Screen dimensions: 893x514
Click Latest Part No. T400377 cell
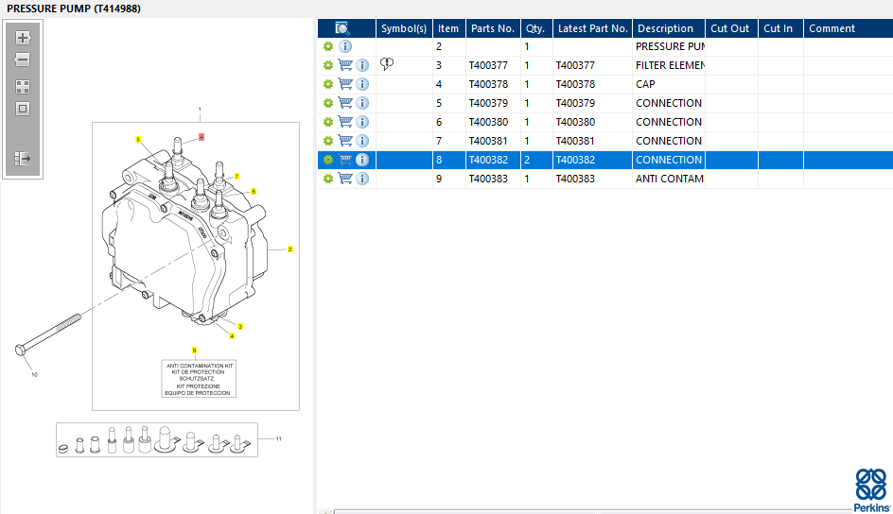[592, 65]
